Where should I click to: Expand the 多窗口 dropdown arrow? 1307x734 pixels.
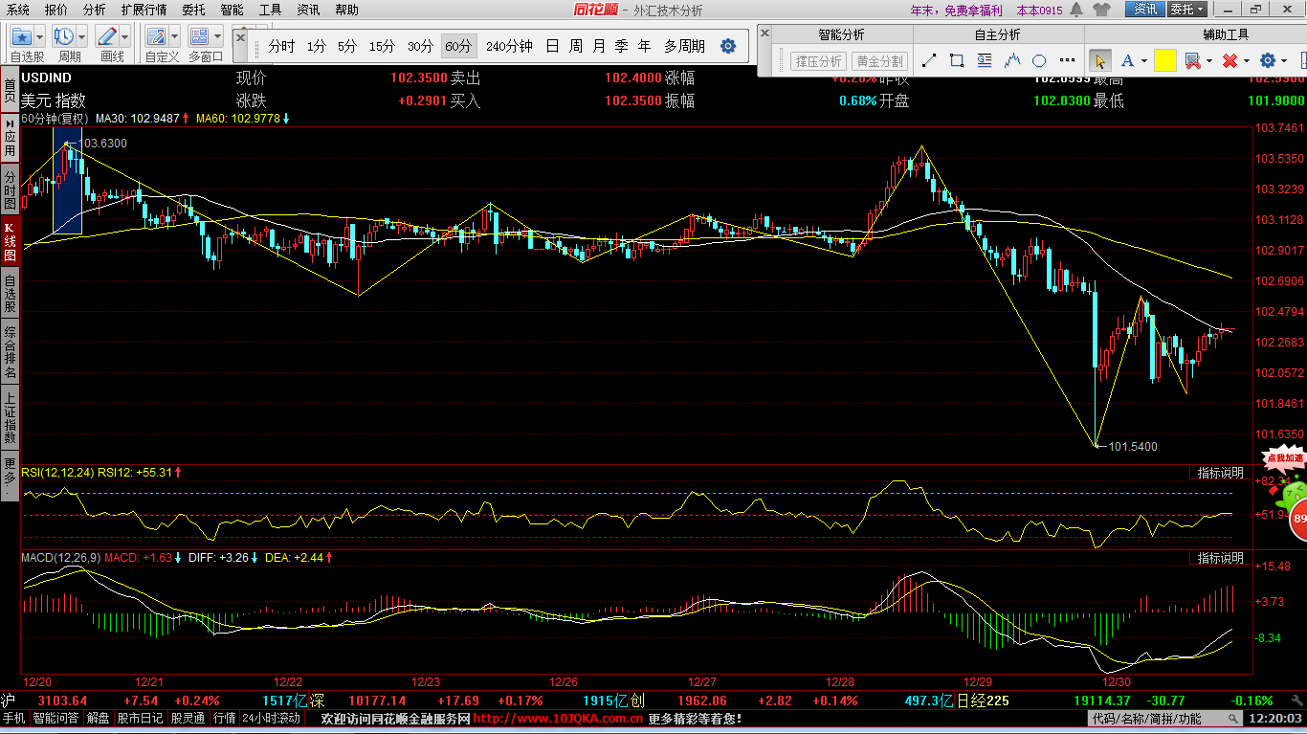(218, 37)
